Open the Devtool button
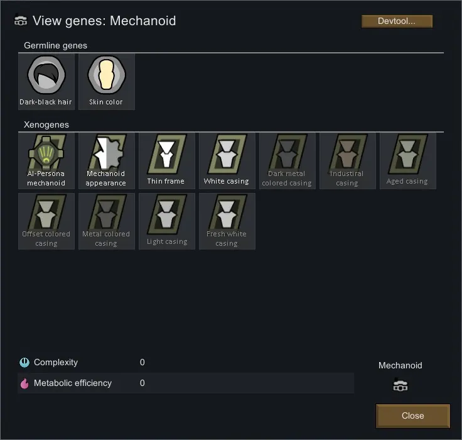The image size is (462, 440). click(x=397, y=21)
